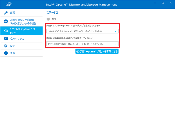
Task: Click the speedometer icon for Optane メモリー
Action: click(x=6, y=31)
